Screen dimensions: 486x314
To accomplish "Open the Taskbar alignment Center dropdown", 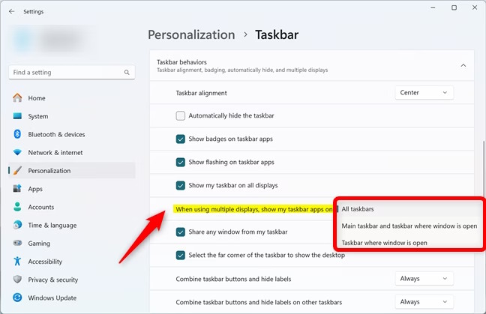I will pos(424,93).
